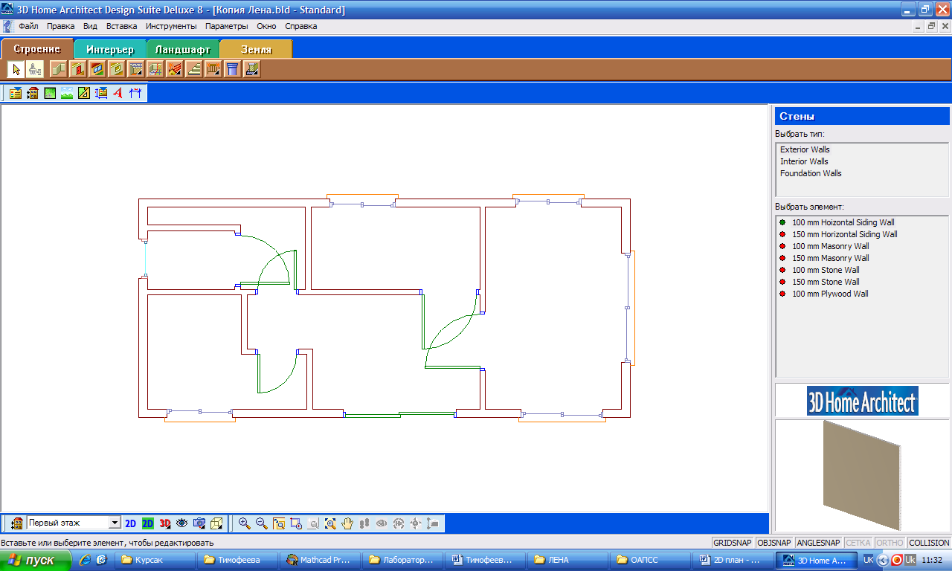Select the Строение tab
952x571 pixels.
coord(37,49)
